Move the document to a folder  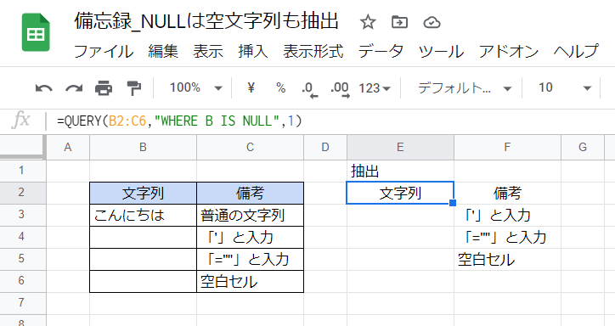pos(400,22)
